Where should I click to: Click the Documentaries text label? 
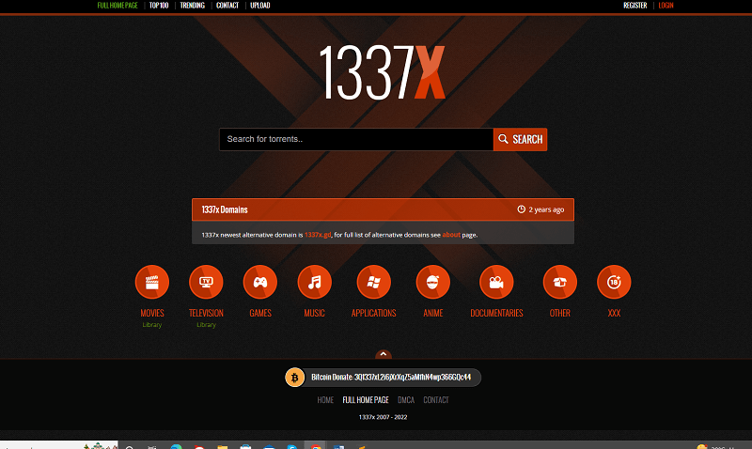[x=496, y=313]
